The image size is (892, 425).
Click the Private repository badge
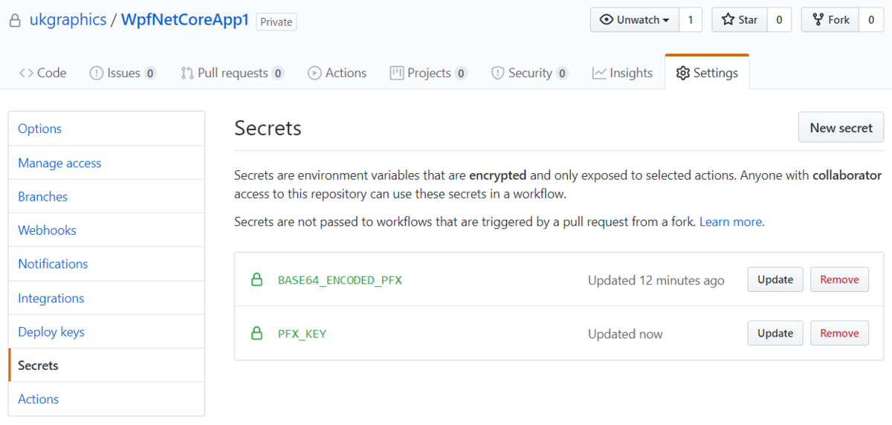point(276,22)
